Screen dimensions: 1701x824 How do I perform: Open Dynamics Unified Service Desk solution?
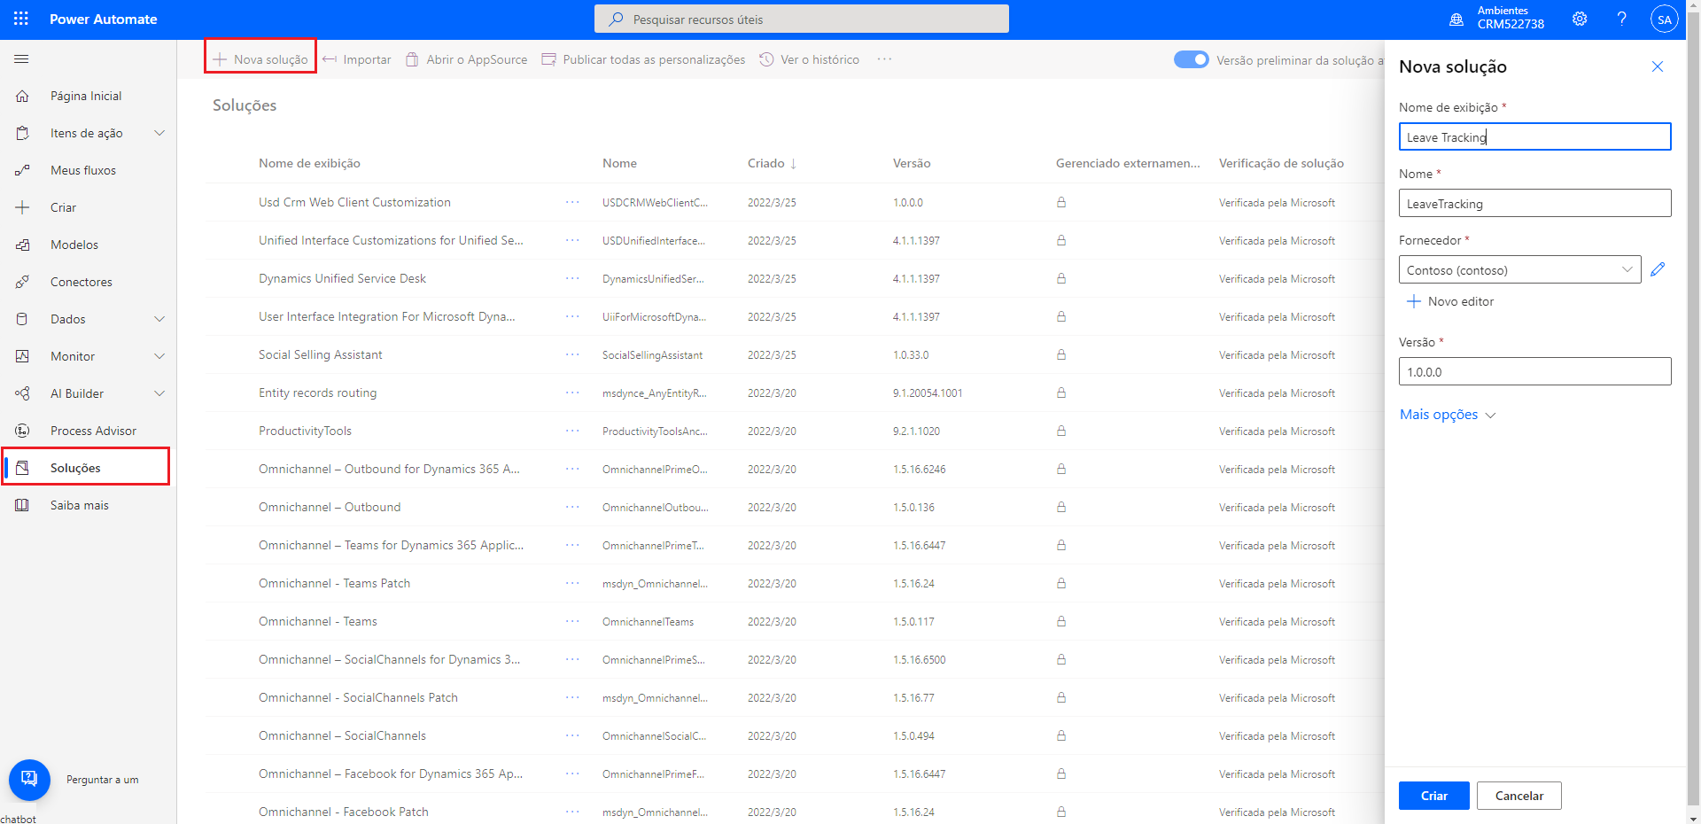[342, 278]
